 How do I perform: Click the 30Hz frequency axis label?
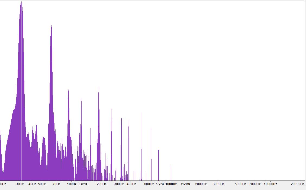(x=20, y=184)
